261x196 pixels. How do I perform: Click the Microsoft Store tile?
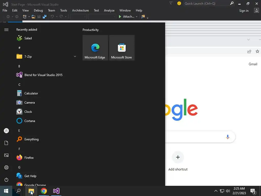point(122,48)
